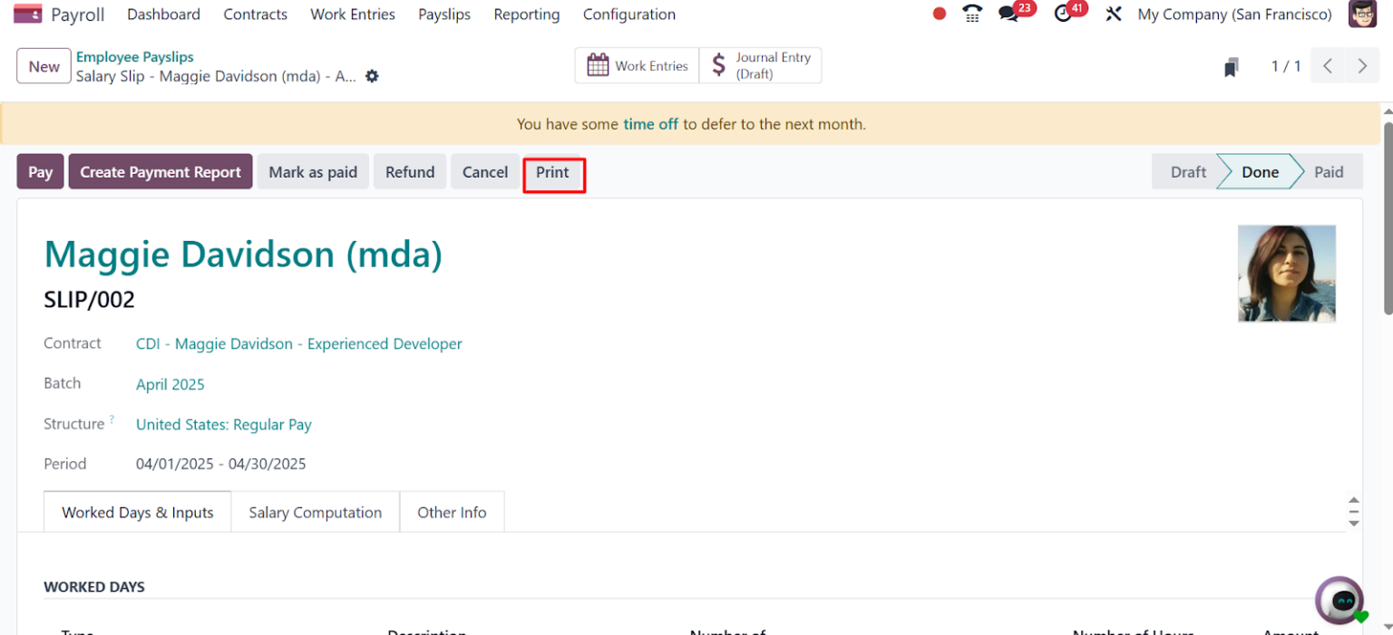The image size is (1393, 635).
Task: Advance to the next record with the right chevron
Action: click(1362, 65)
